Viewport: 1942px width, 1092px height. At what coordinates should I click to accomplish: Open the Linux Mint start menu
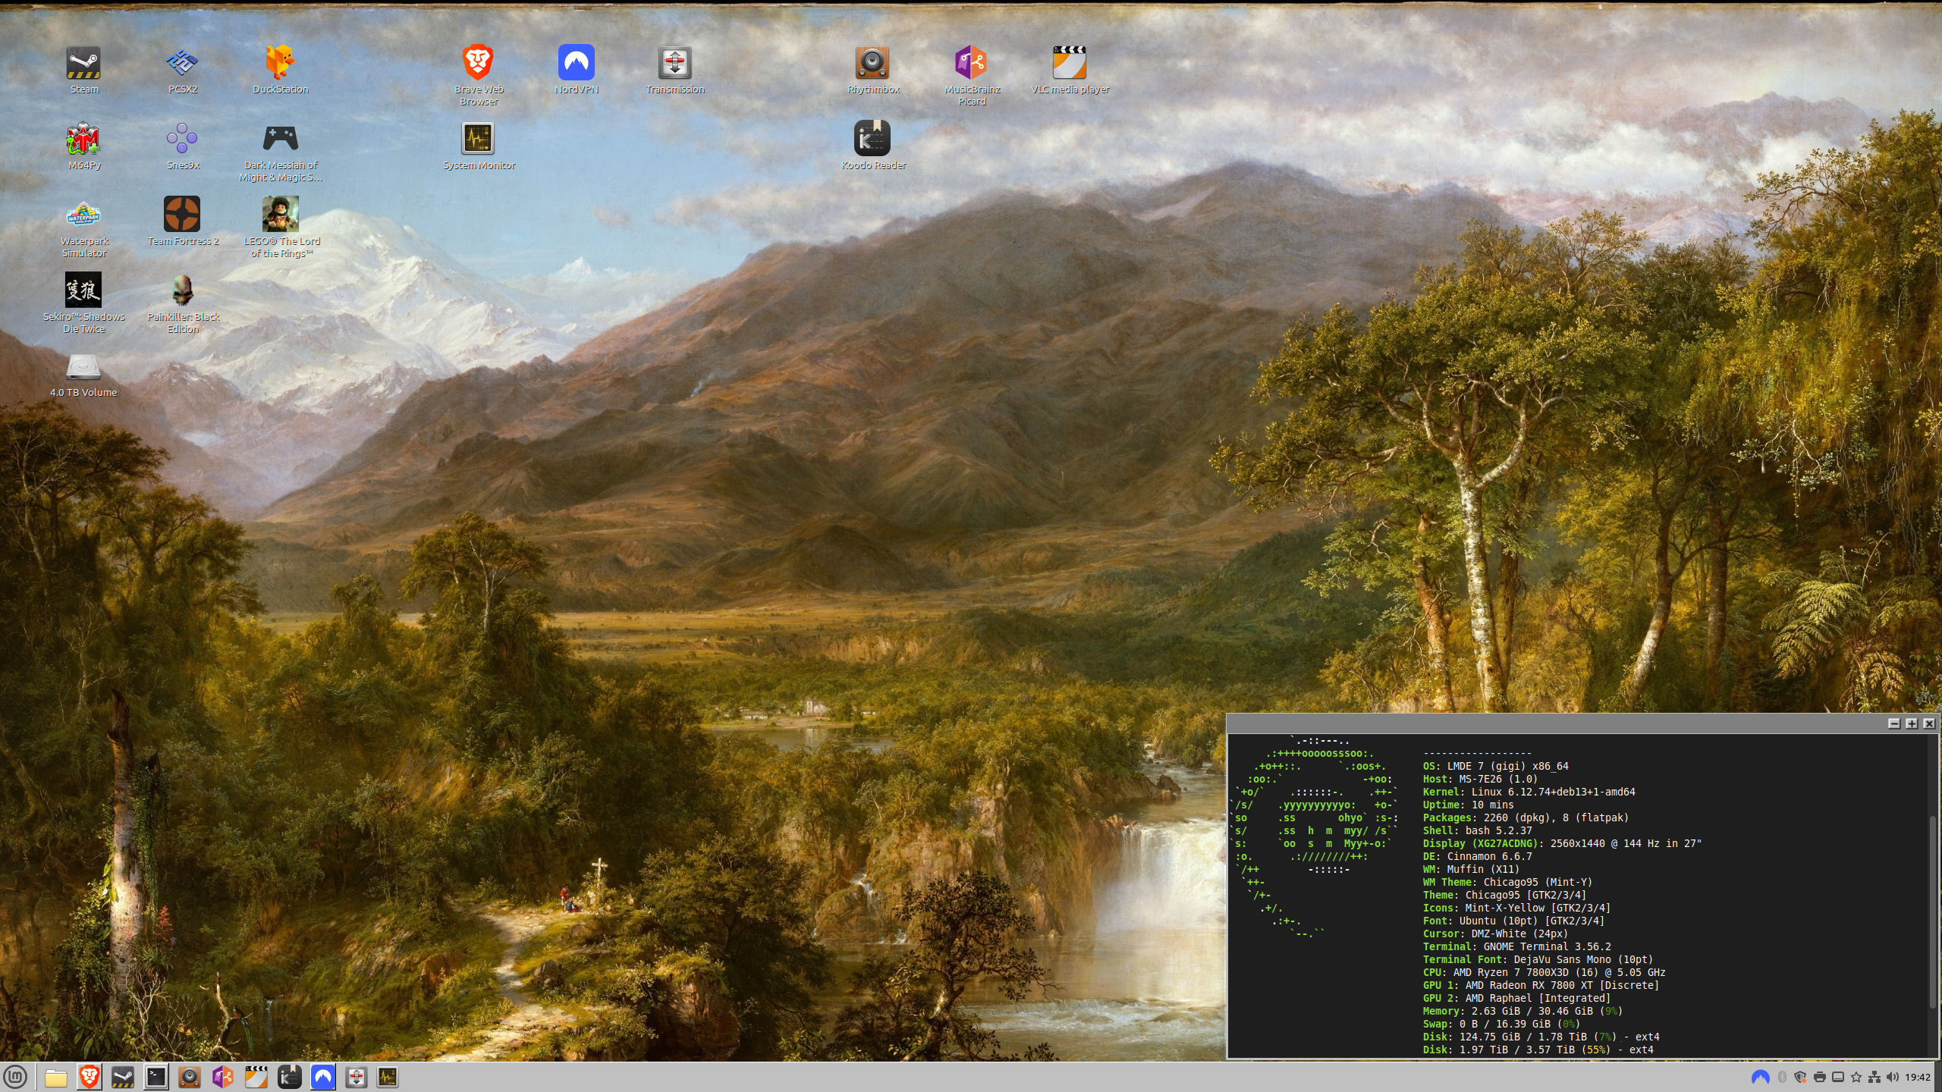[15, 1077]
